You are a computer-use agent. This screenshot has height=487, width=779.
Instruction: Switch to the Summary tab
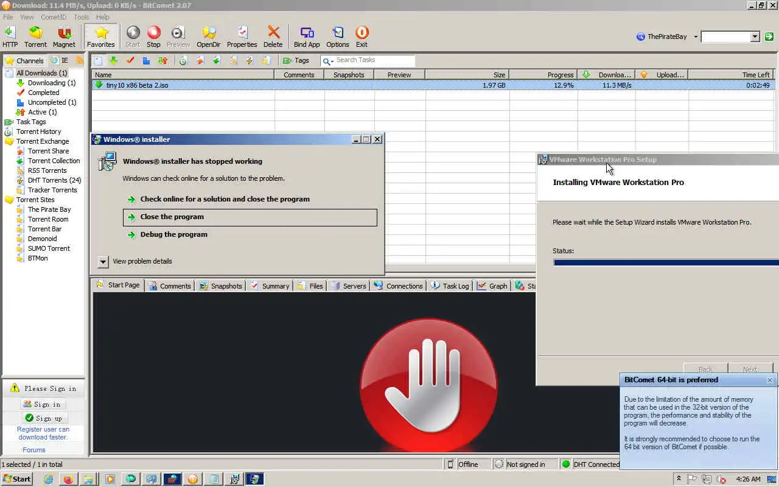pos(270,286)
